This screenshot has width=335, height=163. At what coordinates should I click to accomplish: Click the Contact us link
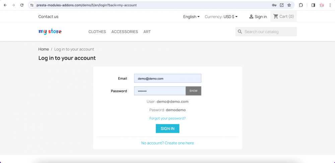point(48,17)
